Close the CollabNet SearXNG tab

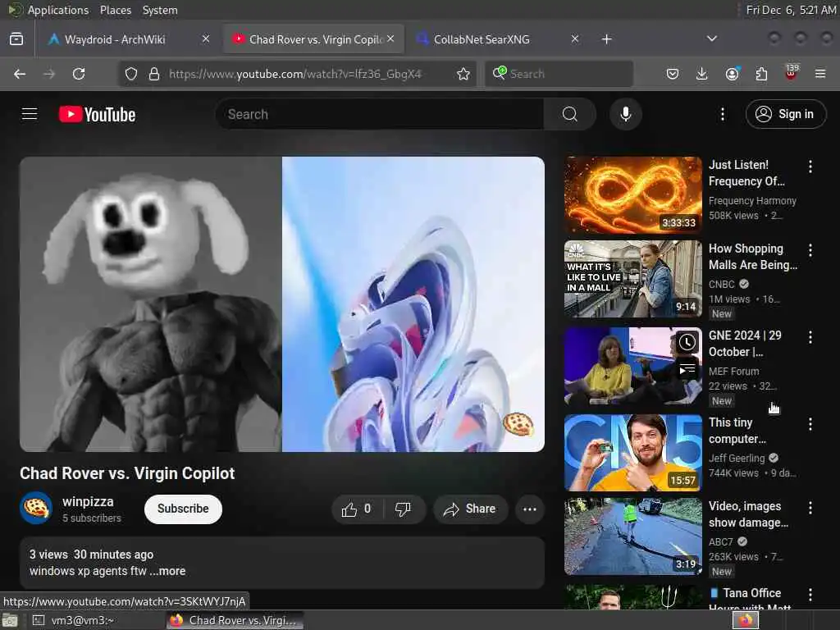[x=575, y=39]
